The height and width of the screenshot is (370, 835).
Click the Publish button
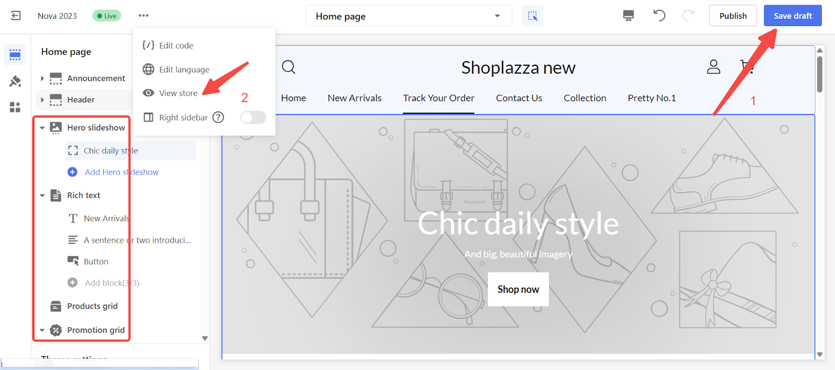733,16
